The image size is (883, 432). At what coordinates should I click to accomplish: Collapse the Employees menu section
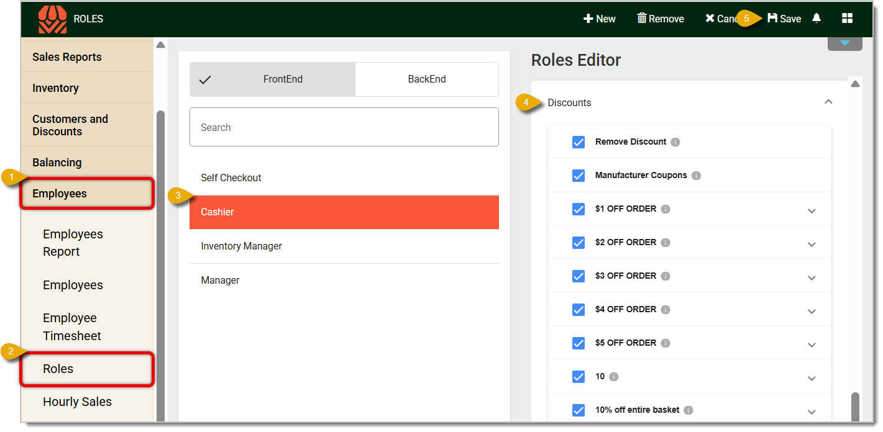tap(87, 194)
